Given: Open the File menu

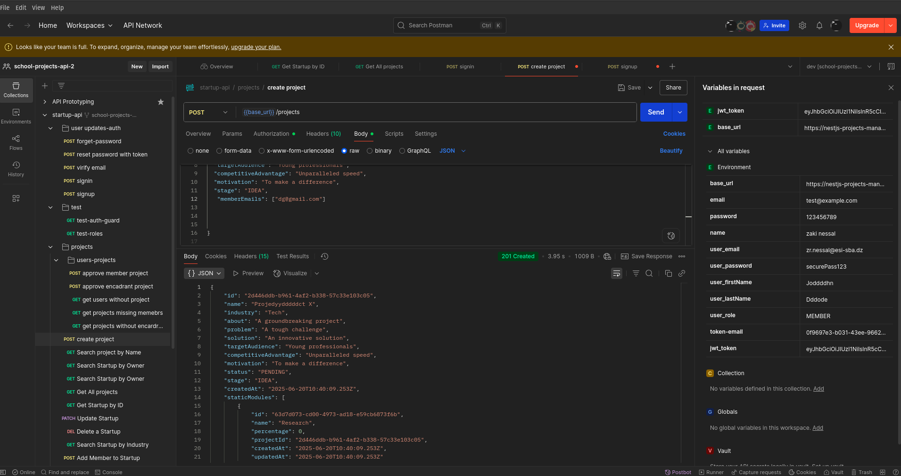Looking at the screenshot, I should 5,8.
